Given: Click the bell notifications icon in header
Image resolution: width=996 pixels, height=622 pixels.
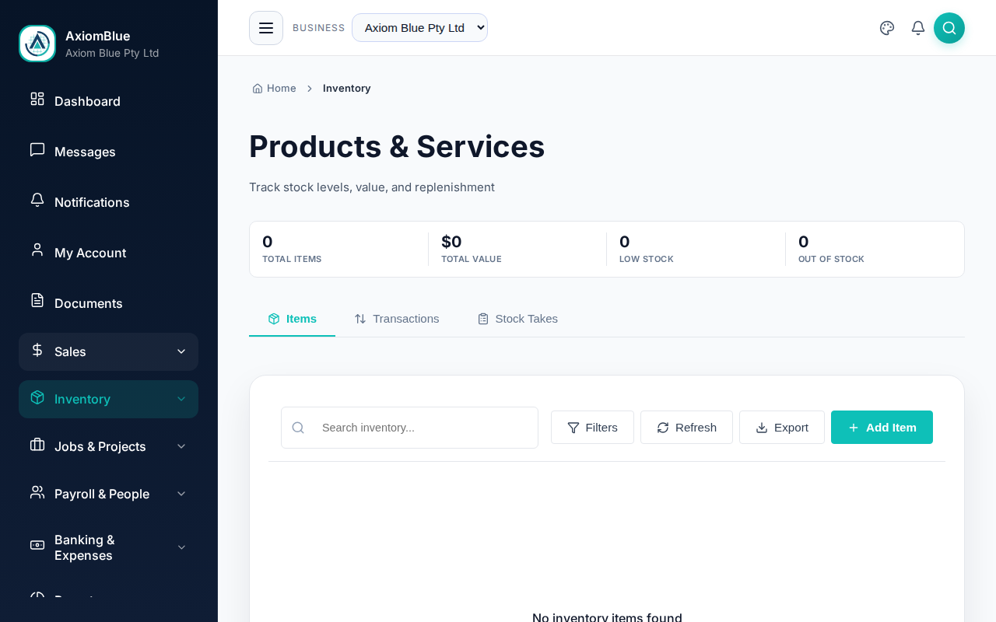Looking at the screenshot, I should (x=918, y=28).
